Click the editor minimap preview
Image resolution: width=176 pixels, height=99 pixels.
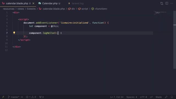(161, 13)
